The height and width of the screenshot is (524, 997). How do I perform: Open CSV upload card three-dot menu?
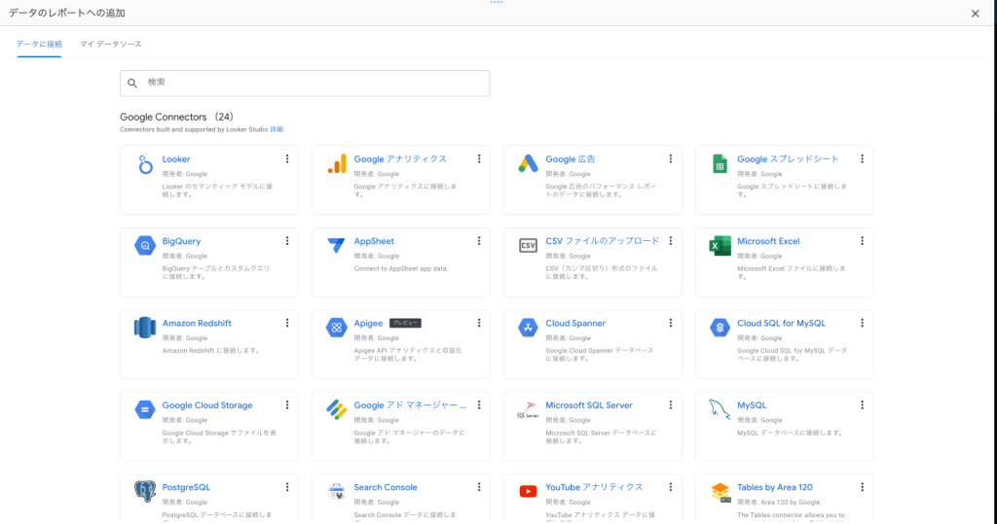670,241
